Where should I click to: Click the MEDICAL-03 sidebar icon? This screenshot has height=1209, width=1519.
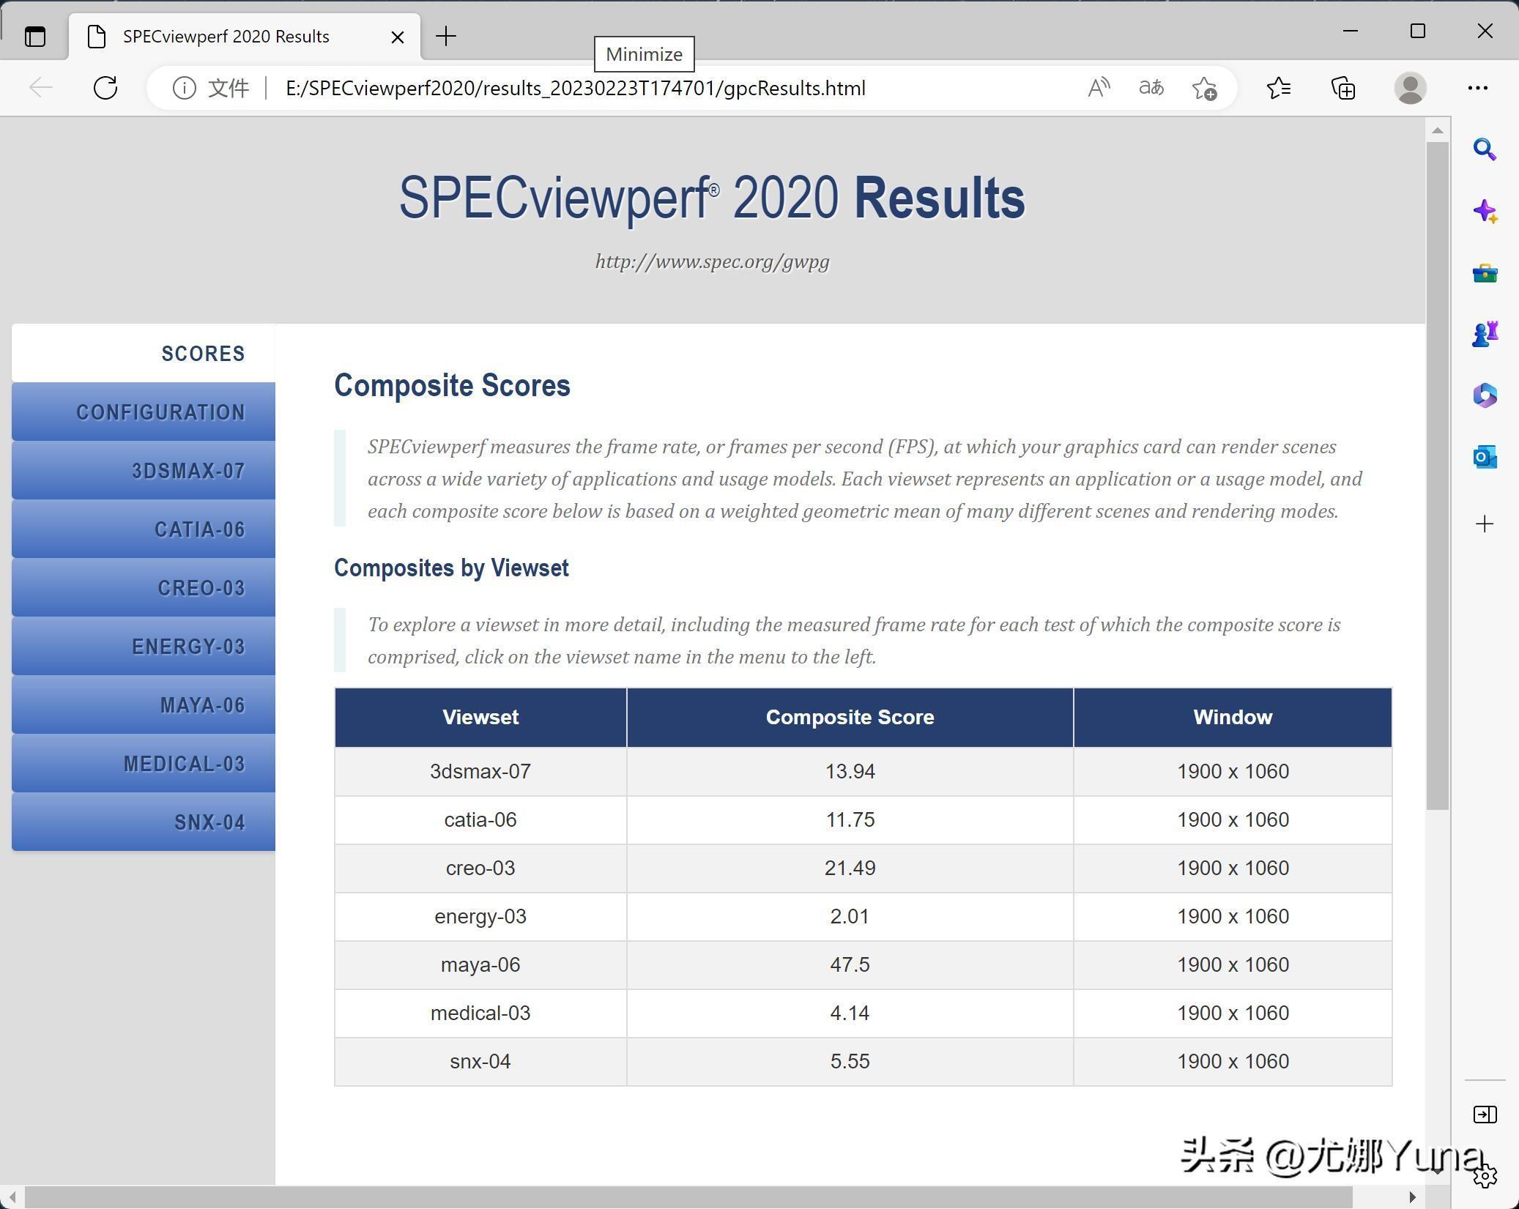(x=142, y=764)
